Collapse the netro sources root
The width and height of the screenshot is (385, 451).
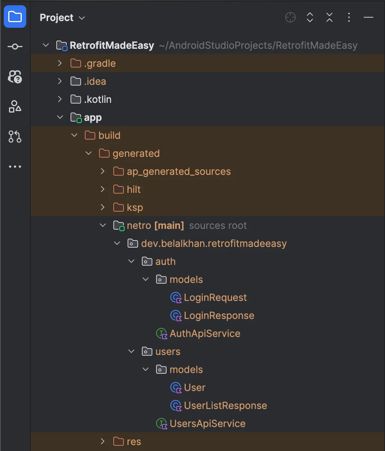tap(103, 225)
